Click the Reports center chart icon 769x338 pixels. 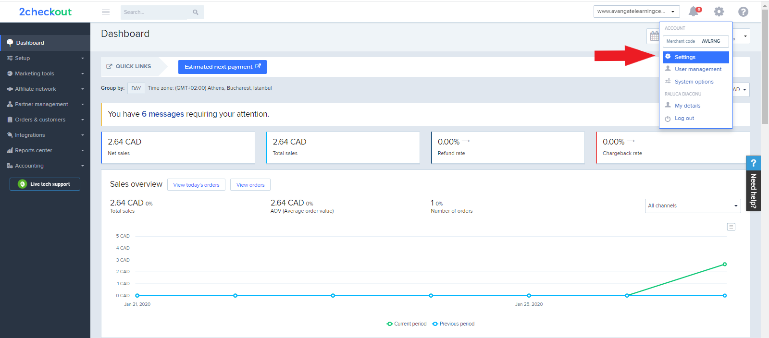pyautogui.click(x=10, y=150)
